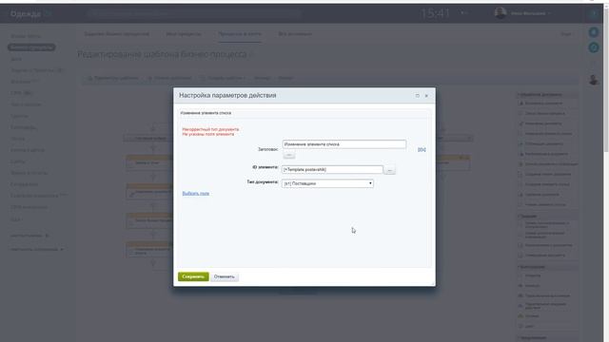Click the Отменить button
Screen dimensions: 609x342
coord(225,276)
